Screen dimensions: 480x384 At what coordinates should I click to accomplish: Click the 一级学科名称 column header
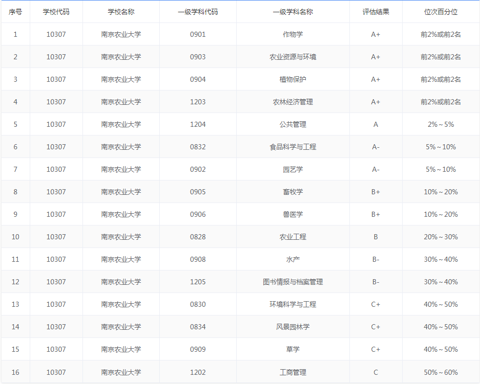(293, 11)
